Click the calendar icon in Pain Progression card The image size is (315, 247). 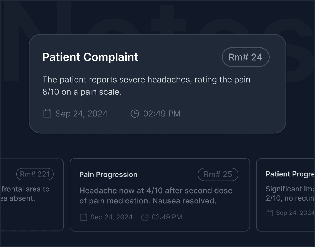pyautogui.click(x=83, y=217)
